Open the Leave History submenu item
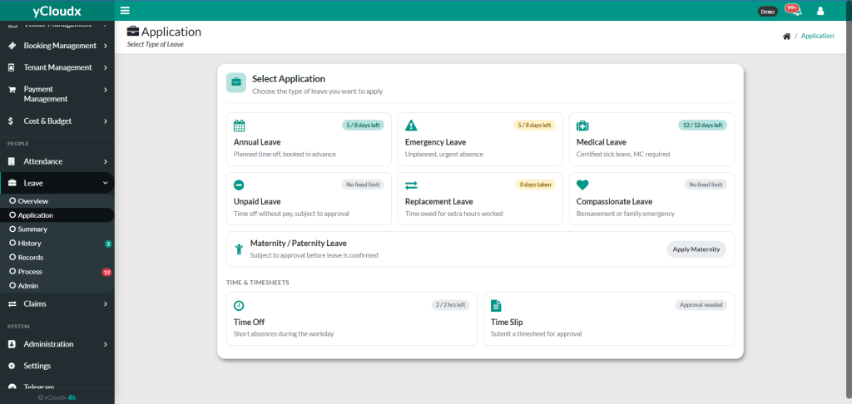 coord(57,244)
